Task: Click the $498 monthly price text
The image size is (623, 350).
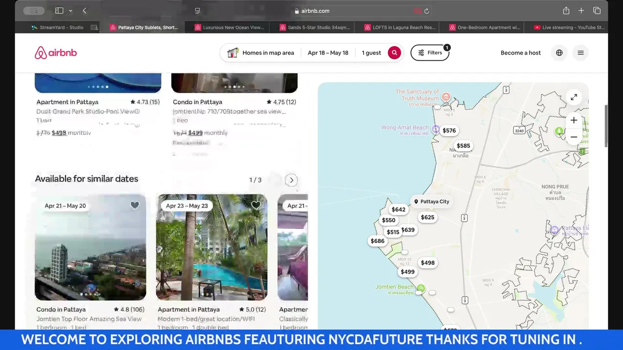Action: click(x=73, y=133)
